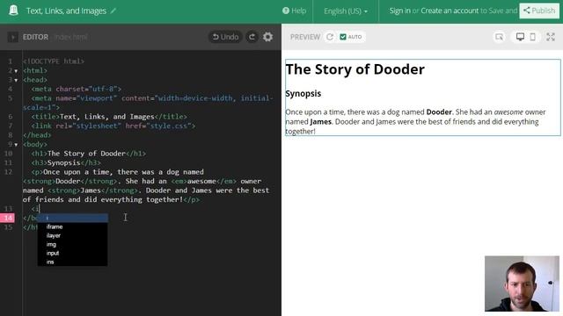The width and height of the screenshot is (563, 316).
Task: Collapse the html tag fold arrow
Action: click(16, 71)
